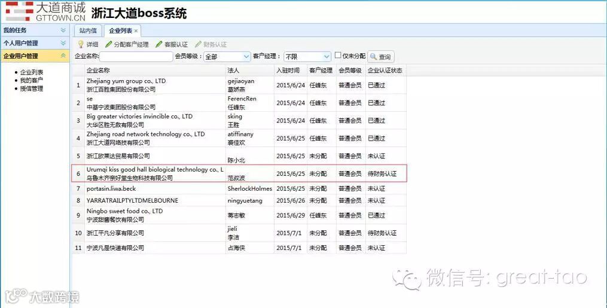607x308 pixels.
Task: Click 客服认证 toolbar button
Action: tap(172, 44)
